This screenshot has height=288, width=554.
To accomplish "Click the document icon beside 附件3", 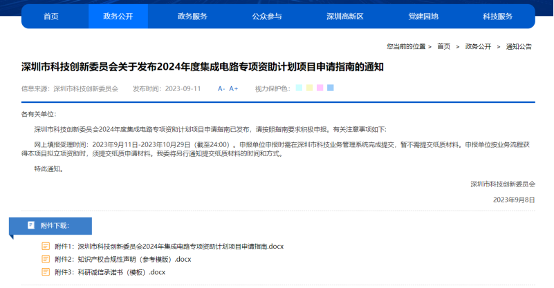I will click(46, 272).
